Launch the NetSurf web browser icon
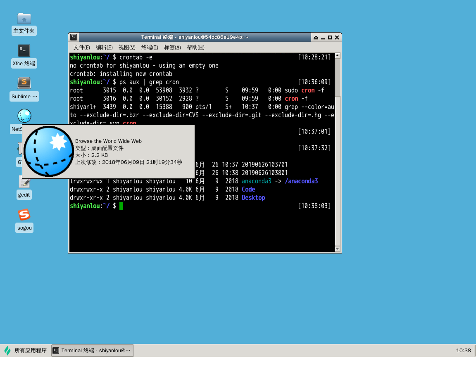This screenshot has height=370, width=476. tap(24, 116)
